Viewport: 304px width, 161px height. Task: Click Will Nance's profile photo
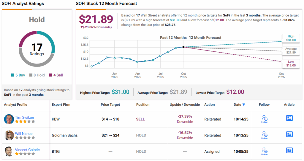[x=9, y=135]
